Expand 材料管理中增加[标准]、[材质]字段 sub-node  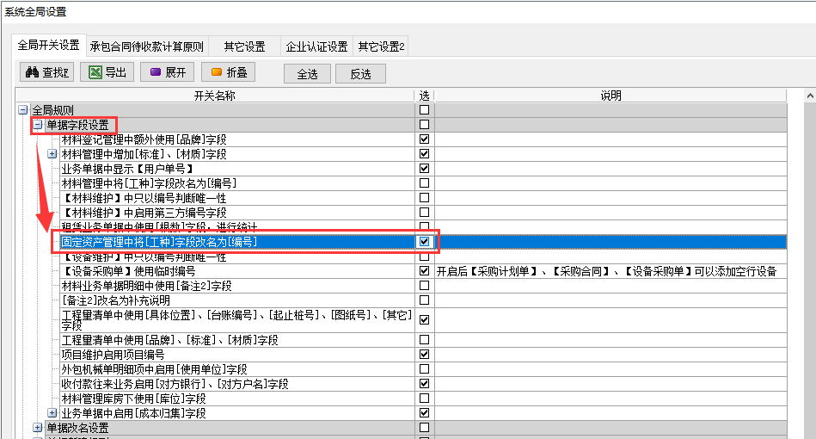(52, 153)
